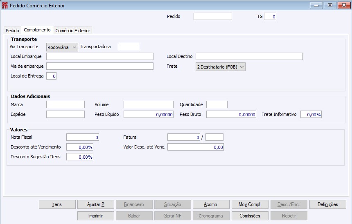Screen dimensions: 352x224
Task: Click the Volume input field
Action: pos(149,104)
